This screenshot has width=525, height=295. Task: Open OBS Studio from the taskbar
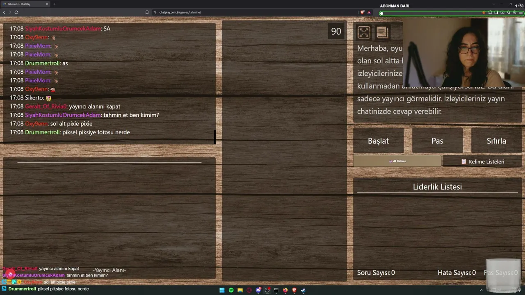pos(267,290)
